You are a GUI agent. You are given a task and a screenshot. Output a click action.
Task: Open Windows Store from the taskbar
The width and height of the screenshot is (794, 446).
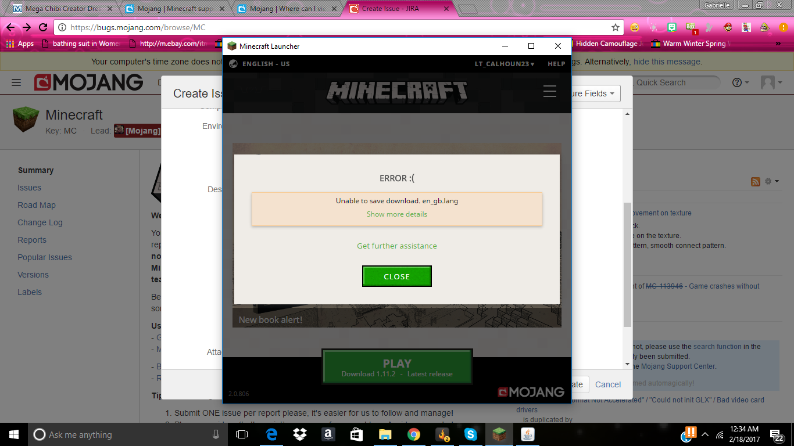[x=357, y=434]
